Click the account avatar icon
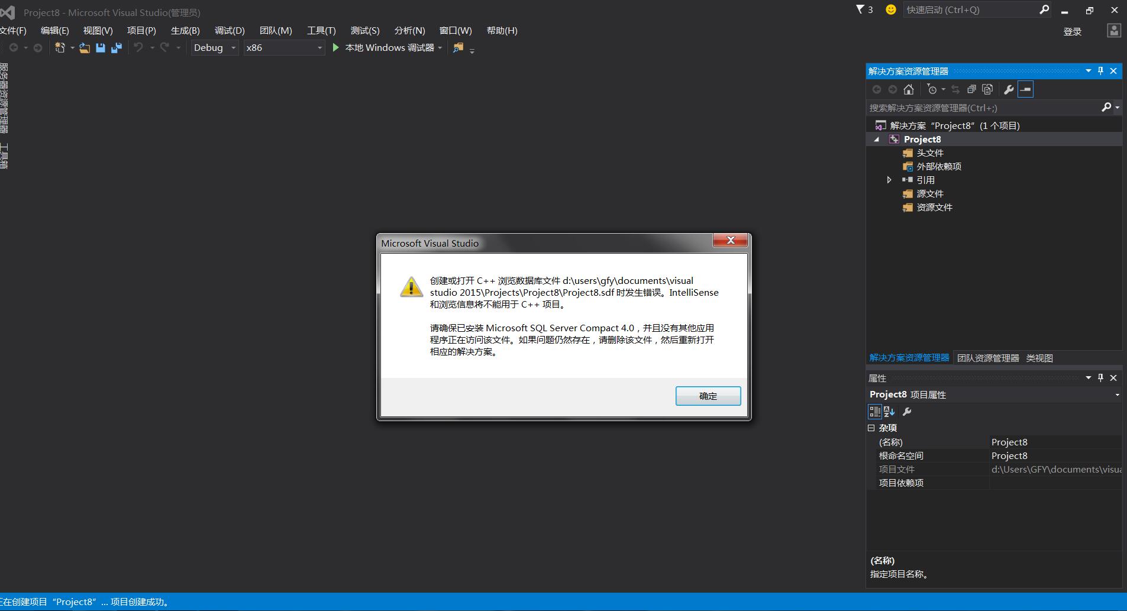This screenshot has height=611, width=1127. point(1114,31)
